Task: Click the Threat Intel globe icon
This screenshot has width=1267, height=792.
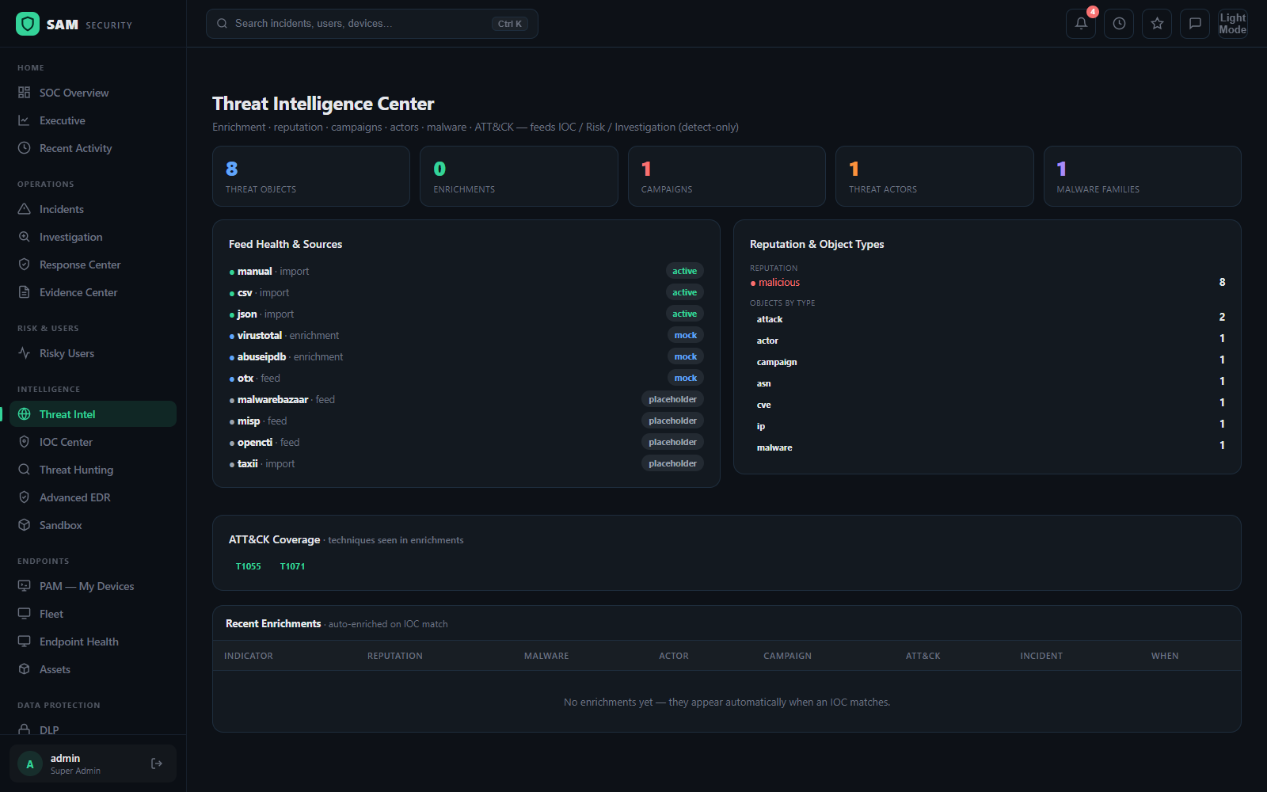Action: [x=24, y=414]
